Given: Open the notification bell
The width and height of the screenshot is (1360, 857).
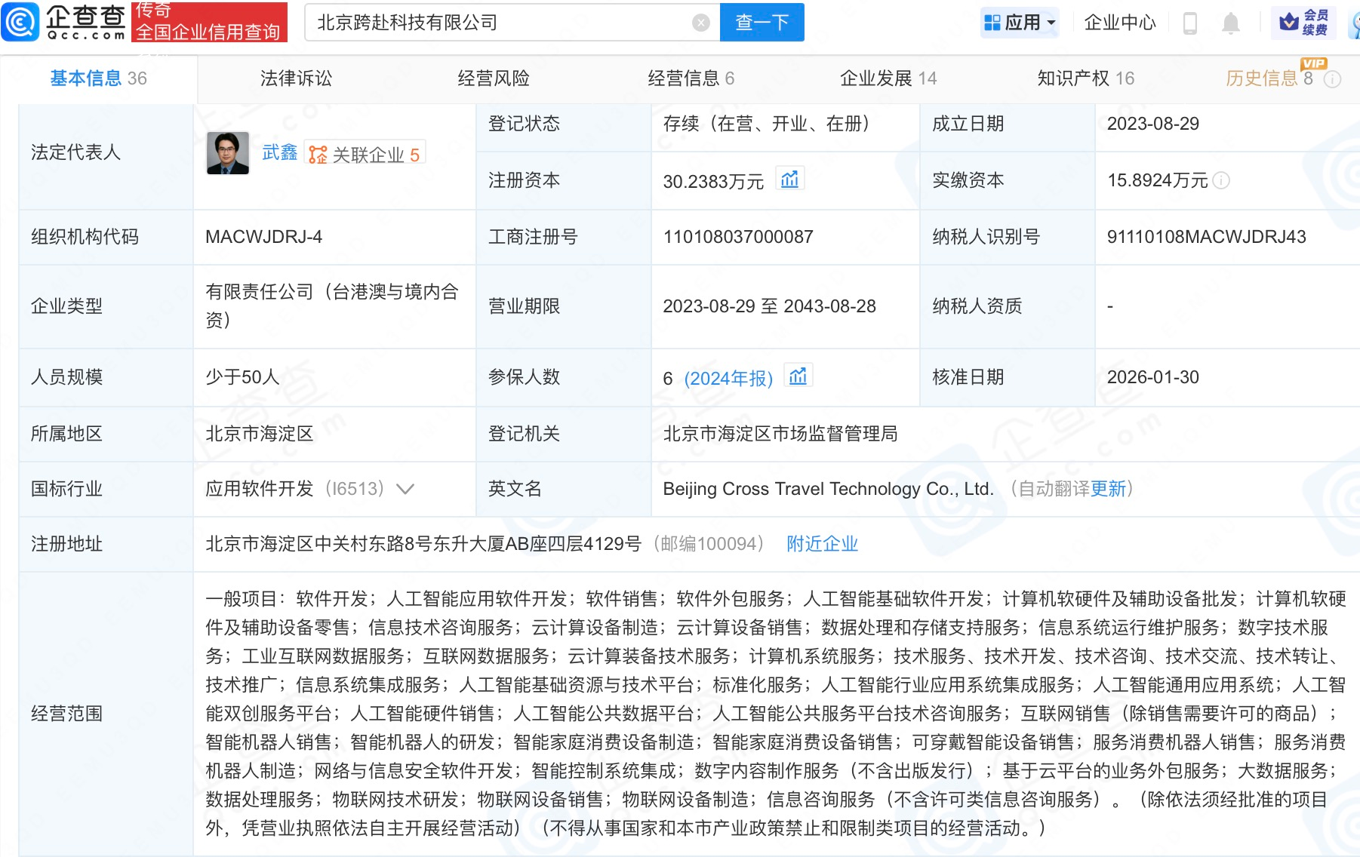Looking at the screenshot, I should (x=1230, y=23).
